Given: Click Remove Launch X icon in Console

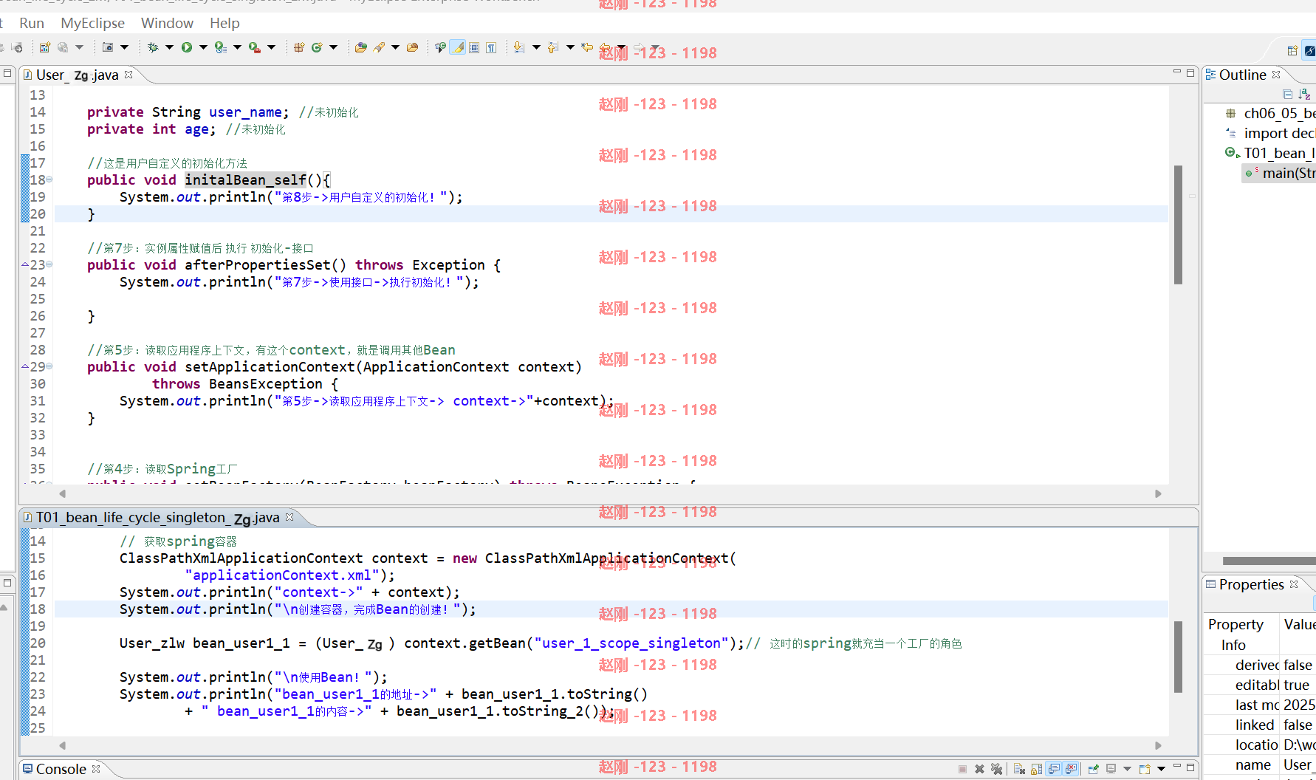Looking at the screenshot, I should 979,769.
